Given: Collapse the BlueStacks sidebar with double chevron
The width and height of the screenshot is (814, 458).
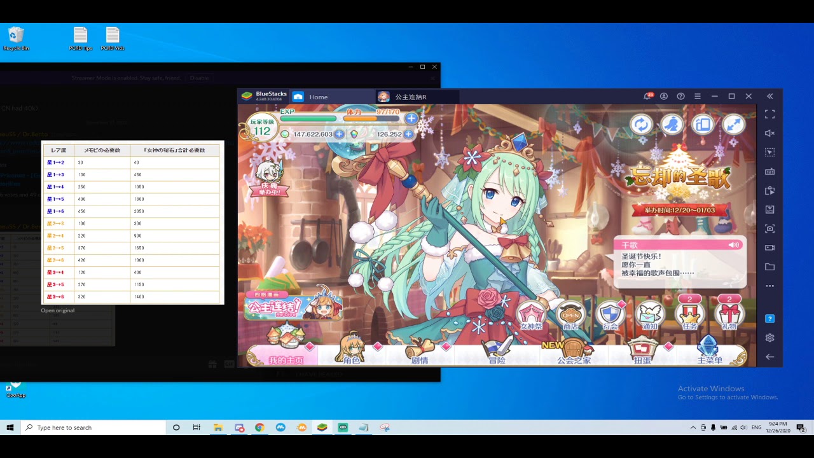Looking at the screenshot, I should [769, 96].
